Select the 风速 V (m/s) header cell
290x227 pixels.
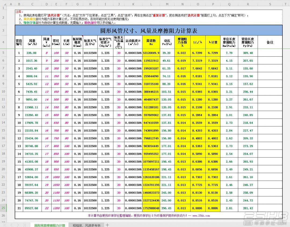pos(47,42)
